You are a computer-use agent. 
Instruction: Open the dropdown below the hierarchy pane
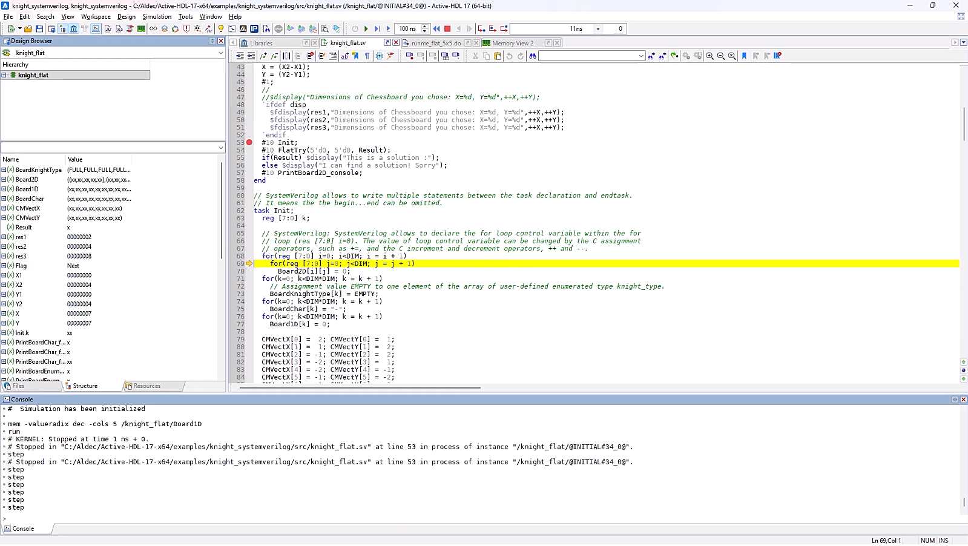point(220,148)
